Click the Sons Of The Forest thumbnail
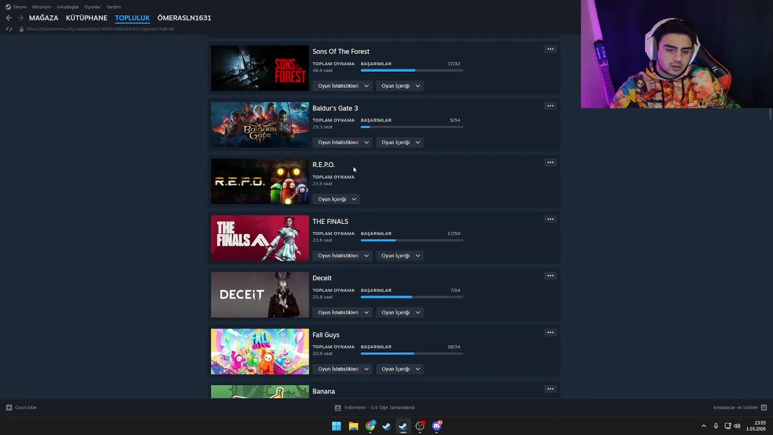 pyautogui.click(x=260, y=68)
